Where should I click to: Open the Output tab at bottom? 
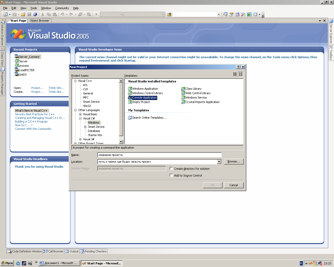click(72, 251)
